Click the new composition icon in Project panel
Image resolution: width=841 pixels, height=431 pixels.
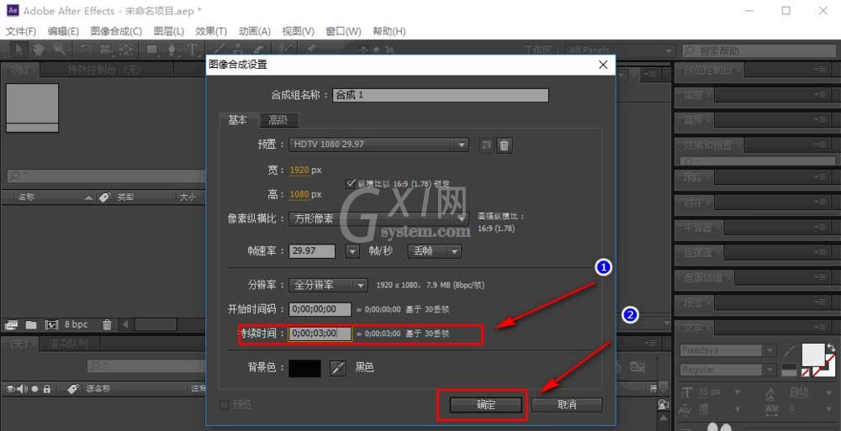click(51, 325)
